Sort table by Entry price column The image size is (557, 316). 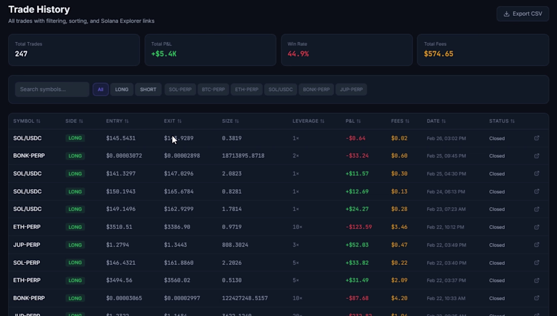pos(117,121)
